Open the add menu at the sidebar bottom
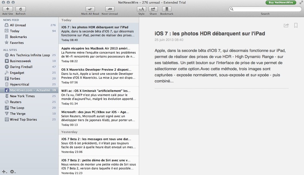 coord(5,172)
